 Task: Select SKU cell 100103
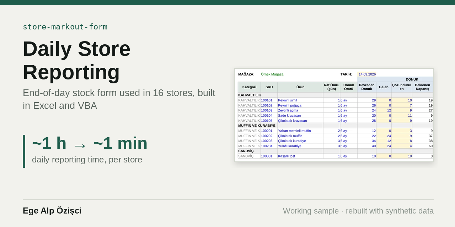pos(269,110)
